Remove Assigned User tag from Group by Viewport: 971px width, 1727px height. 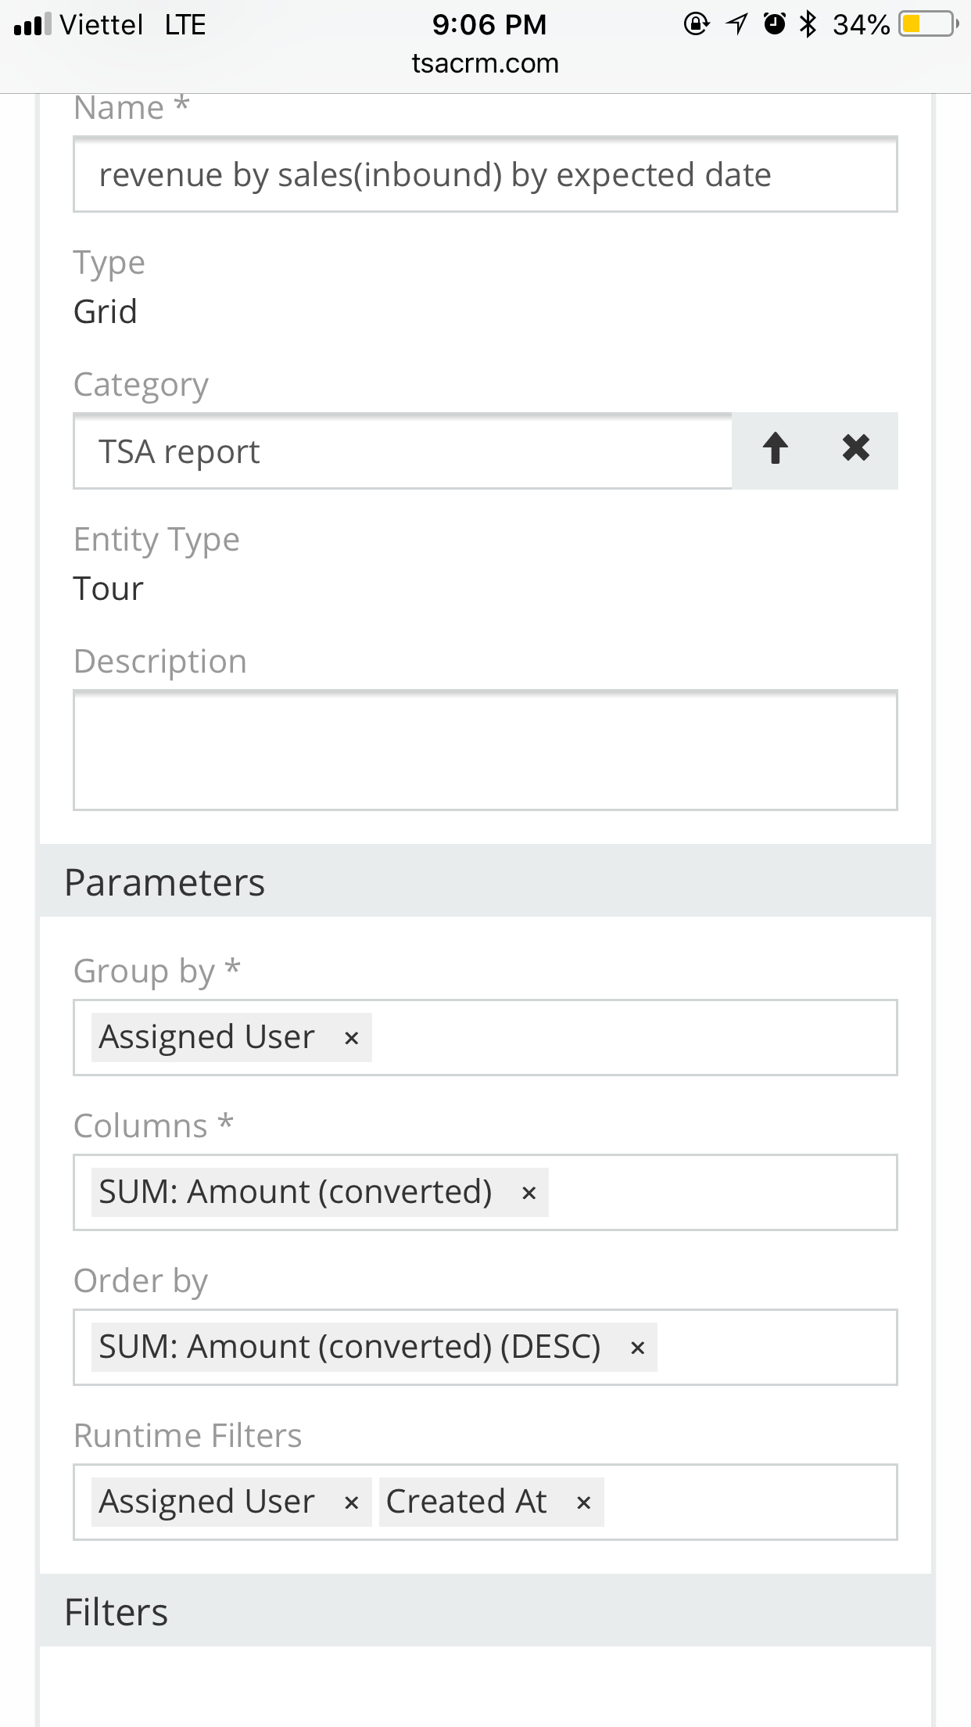click(x=352, y=1039)
